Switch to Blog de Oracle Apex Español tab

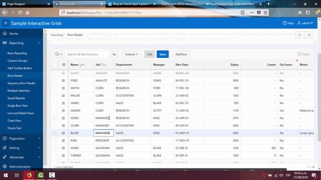pyautogui.click(x=131, y=4)
